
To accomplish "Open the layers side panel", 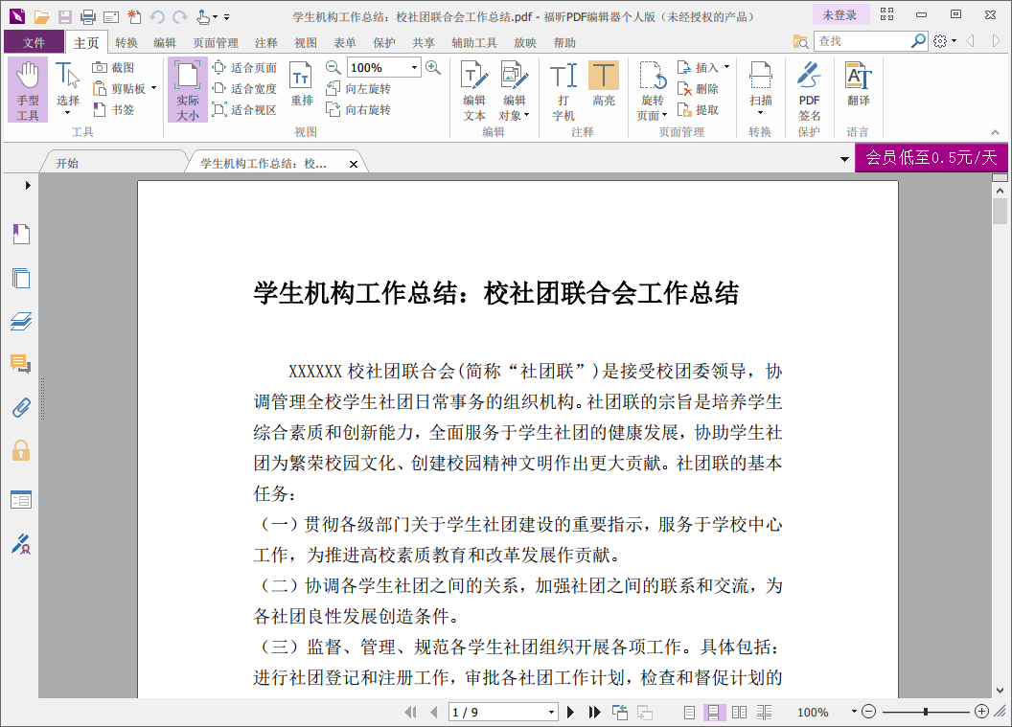I will point(21,321).
